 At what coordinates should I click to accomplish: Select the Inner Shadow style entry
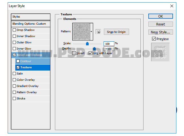[x=31, y=36]
